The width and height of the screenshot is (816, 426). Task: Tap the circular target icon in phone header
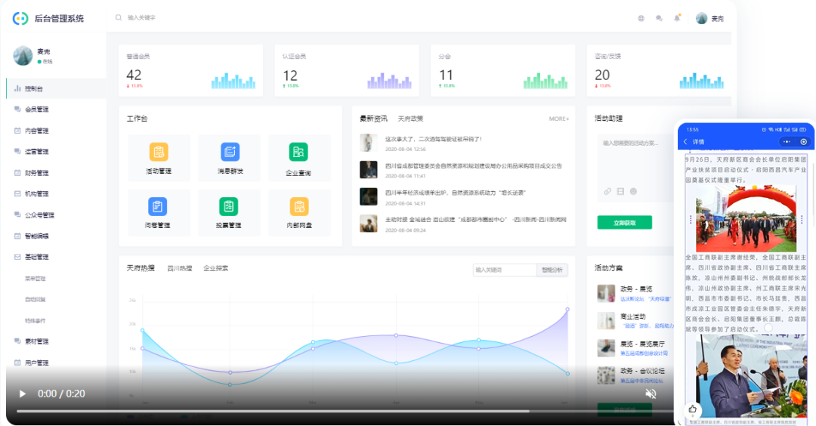click(803, 141)
